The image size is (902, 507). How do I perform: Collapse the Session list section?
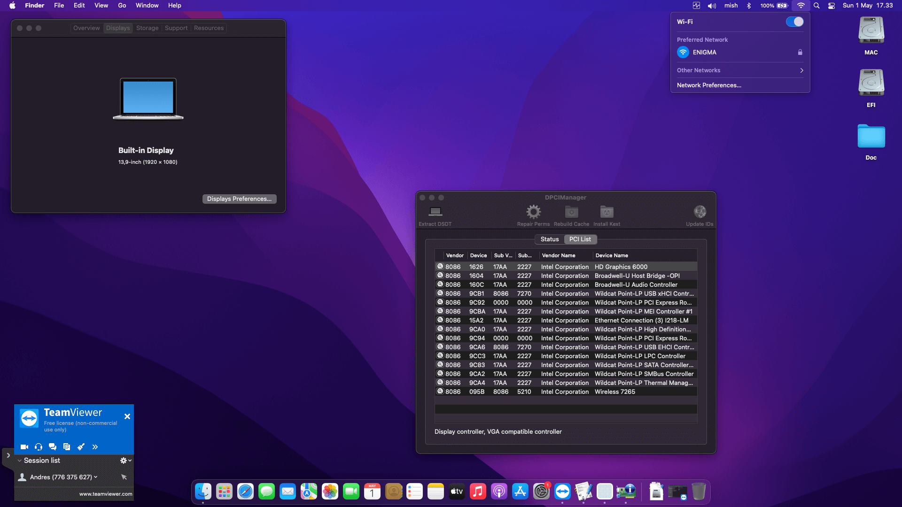click(x=20, y=461)
